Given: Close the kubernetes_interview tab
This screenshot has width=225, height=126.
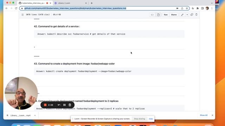Looking at the screenshot, I should click(50, 3).
